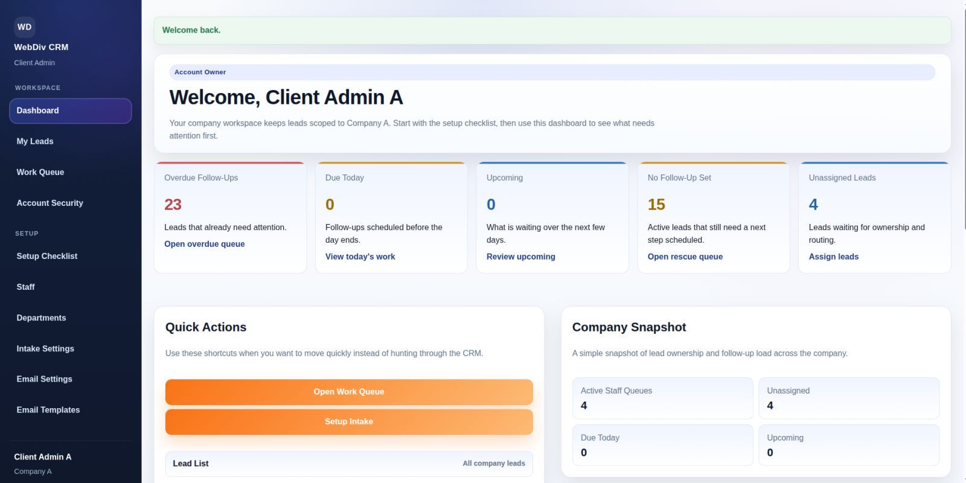This screenshot has height=483, width=966.
Task: Select the Upcoming snapshot tile
Action: [849, 445]
